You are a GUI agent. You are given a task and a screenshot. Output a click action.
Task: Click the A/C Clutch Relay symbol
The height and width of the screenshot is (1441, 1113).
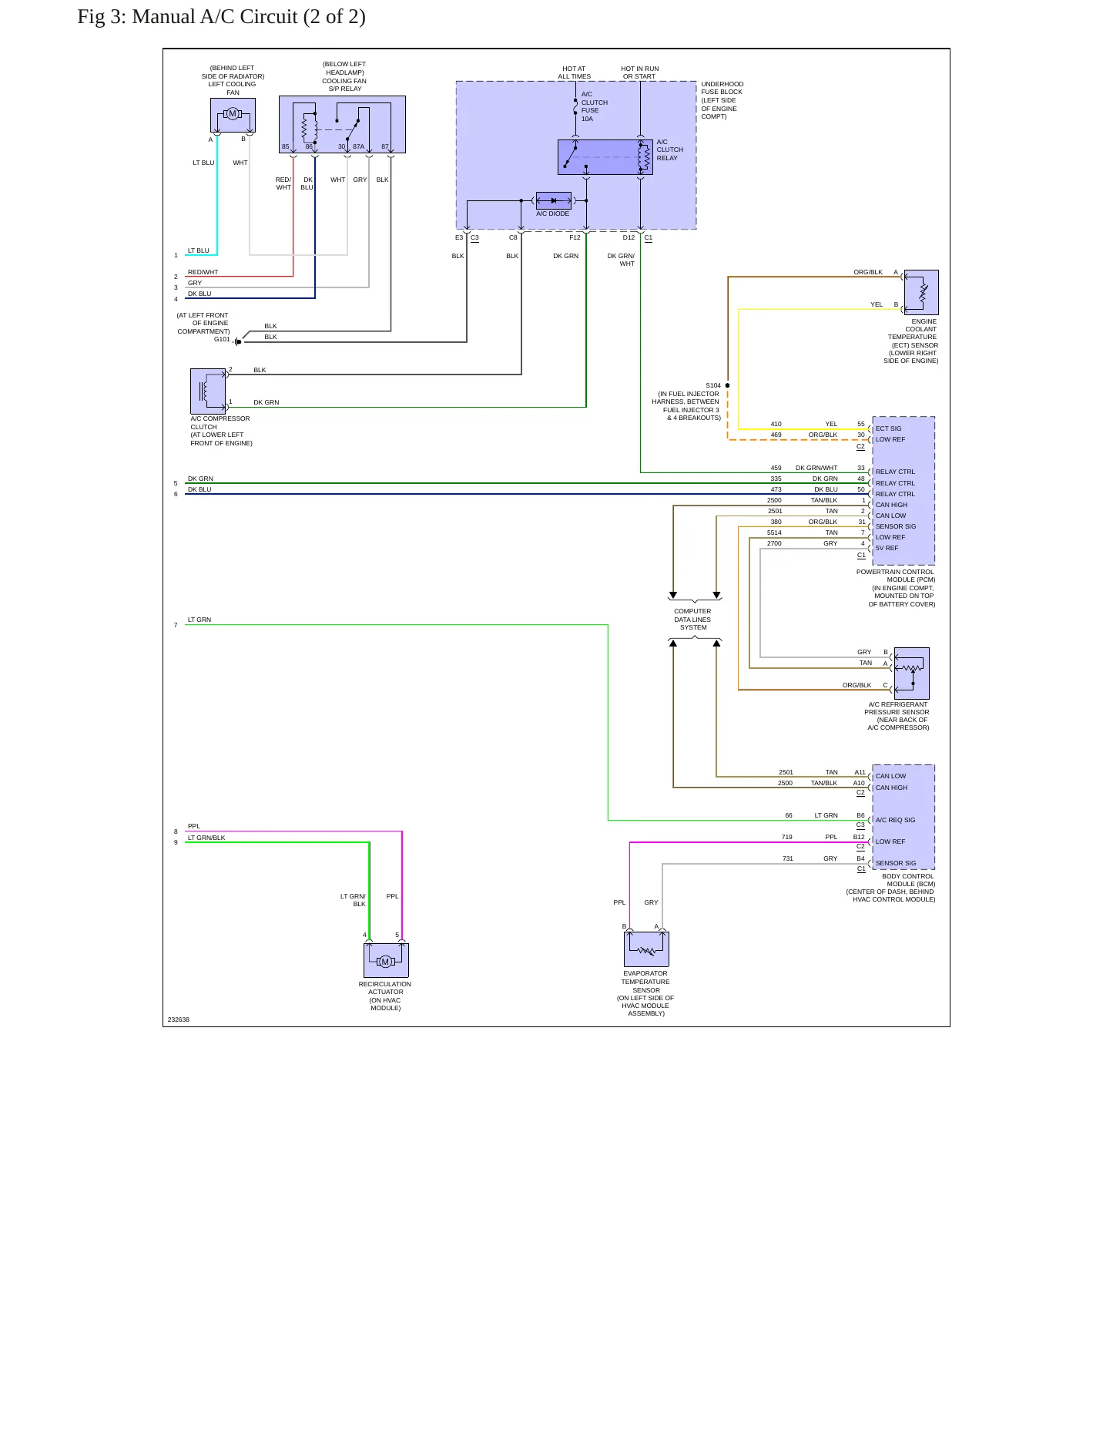[x=605, y=157]
